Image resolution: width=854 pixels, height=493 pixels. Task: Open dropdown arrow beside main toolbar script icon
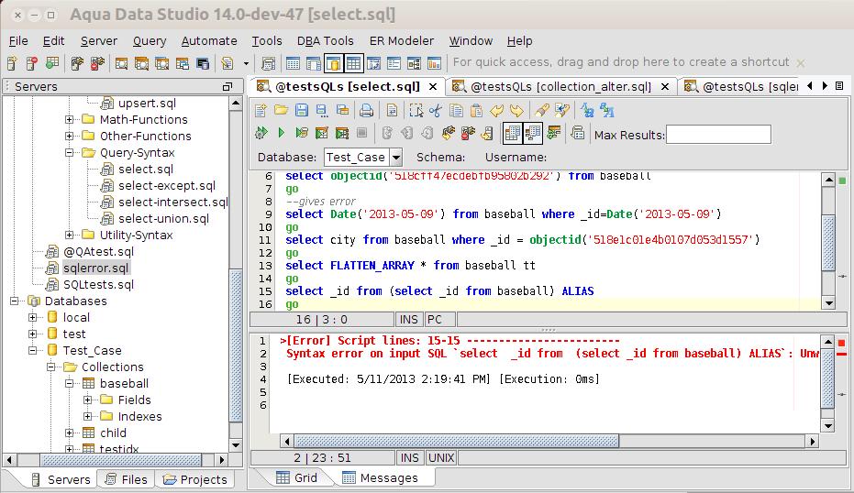click(246, 63)
